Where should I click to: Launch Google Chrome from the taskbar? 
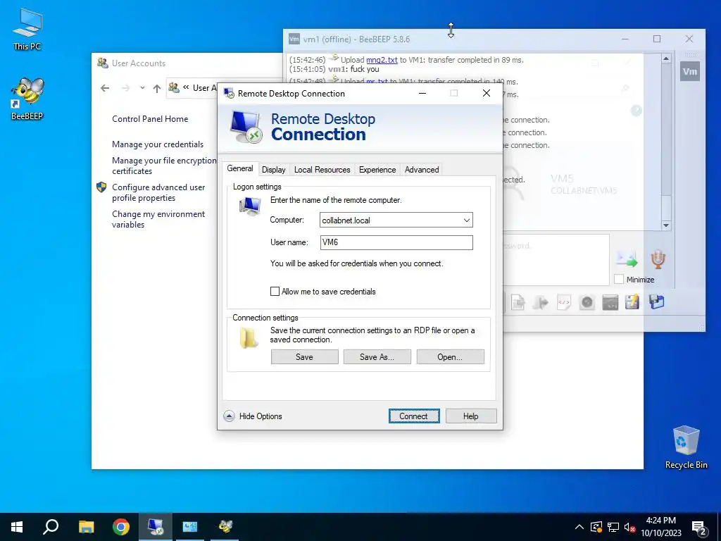[121, 527]
